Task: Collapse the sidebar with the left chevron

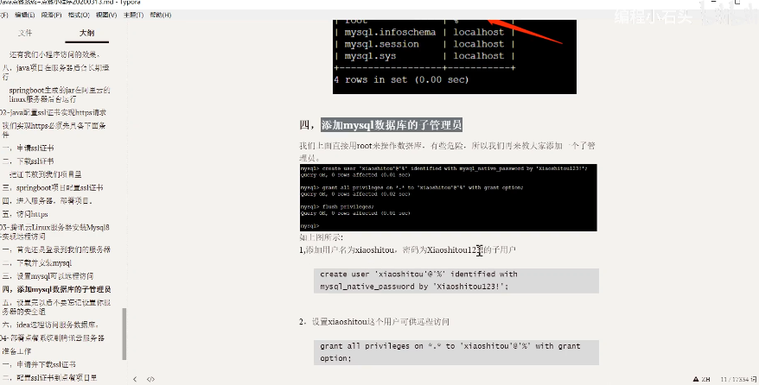Action: pyautogui.click(x=135, y=379)
